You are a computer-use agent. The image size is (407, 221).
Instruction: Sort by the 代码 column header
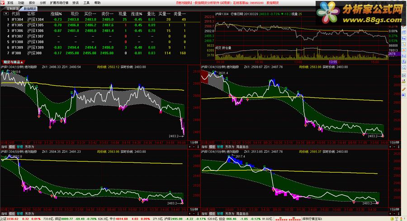pos(15,14)
